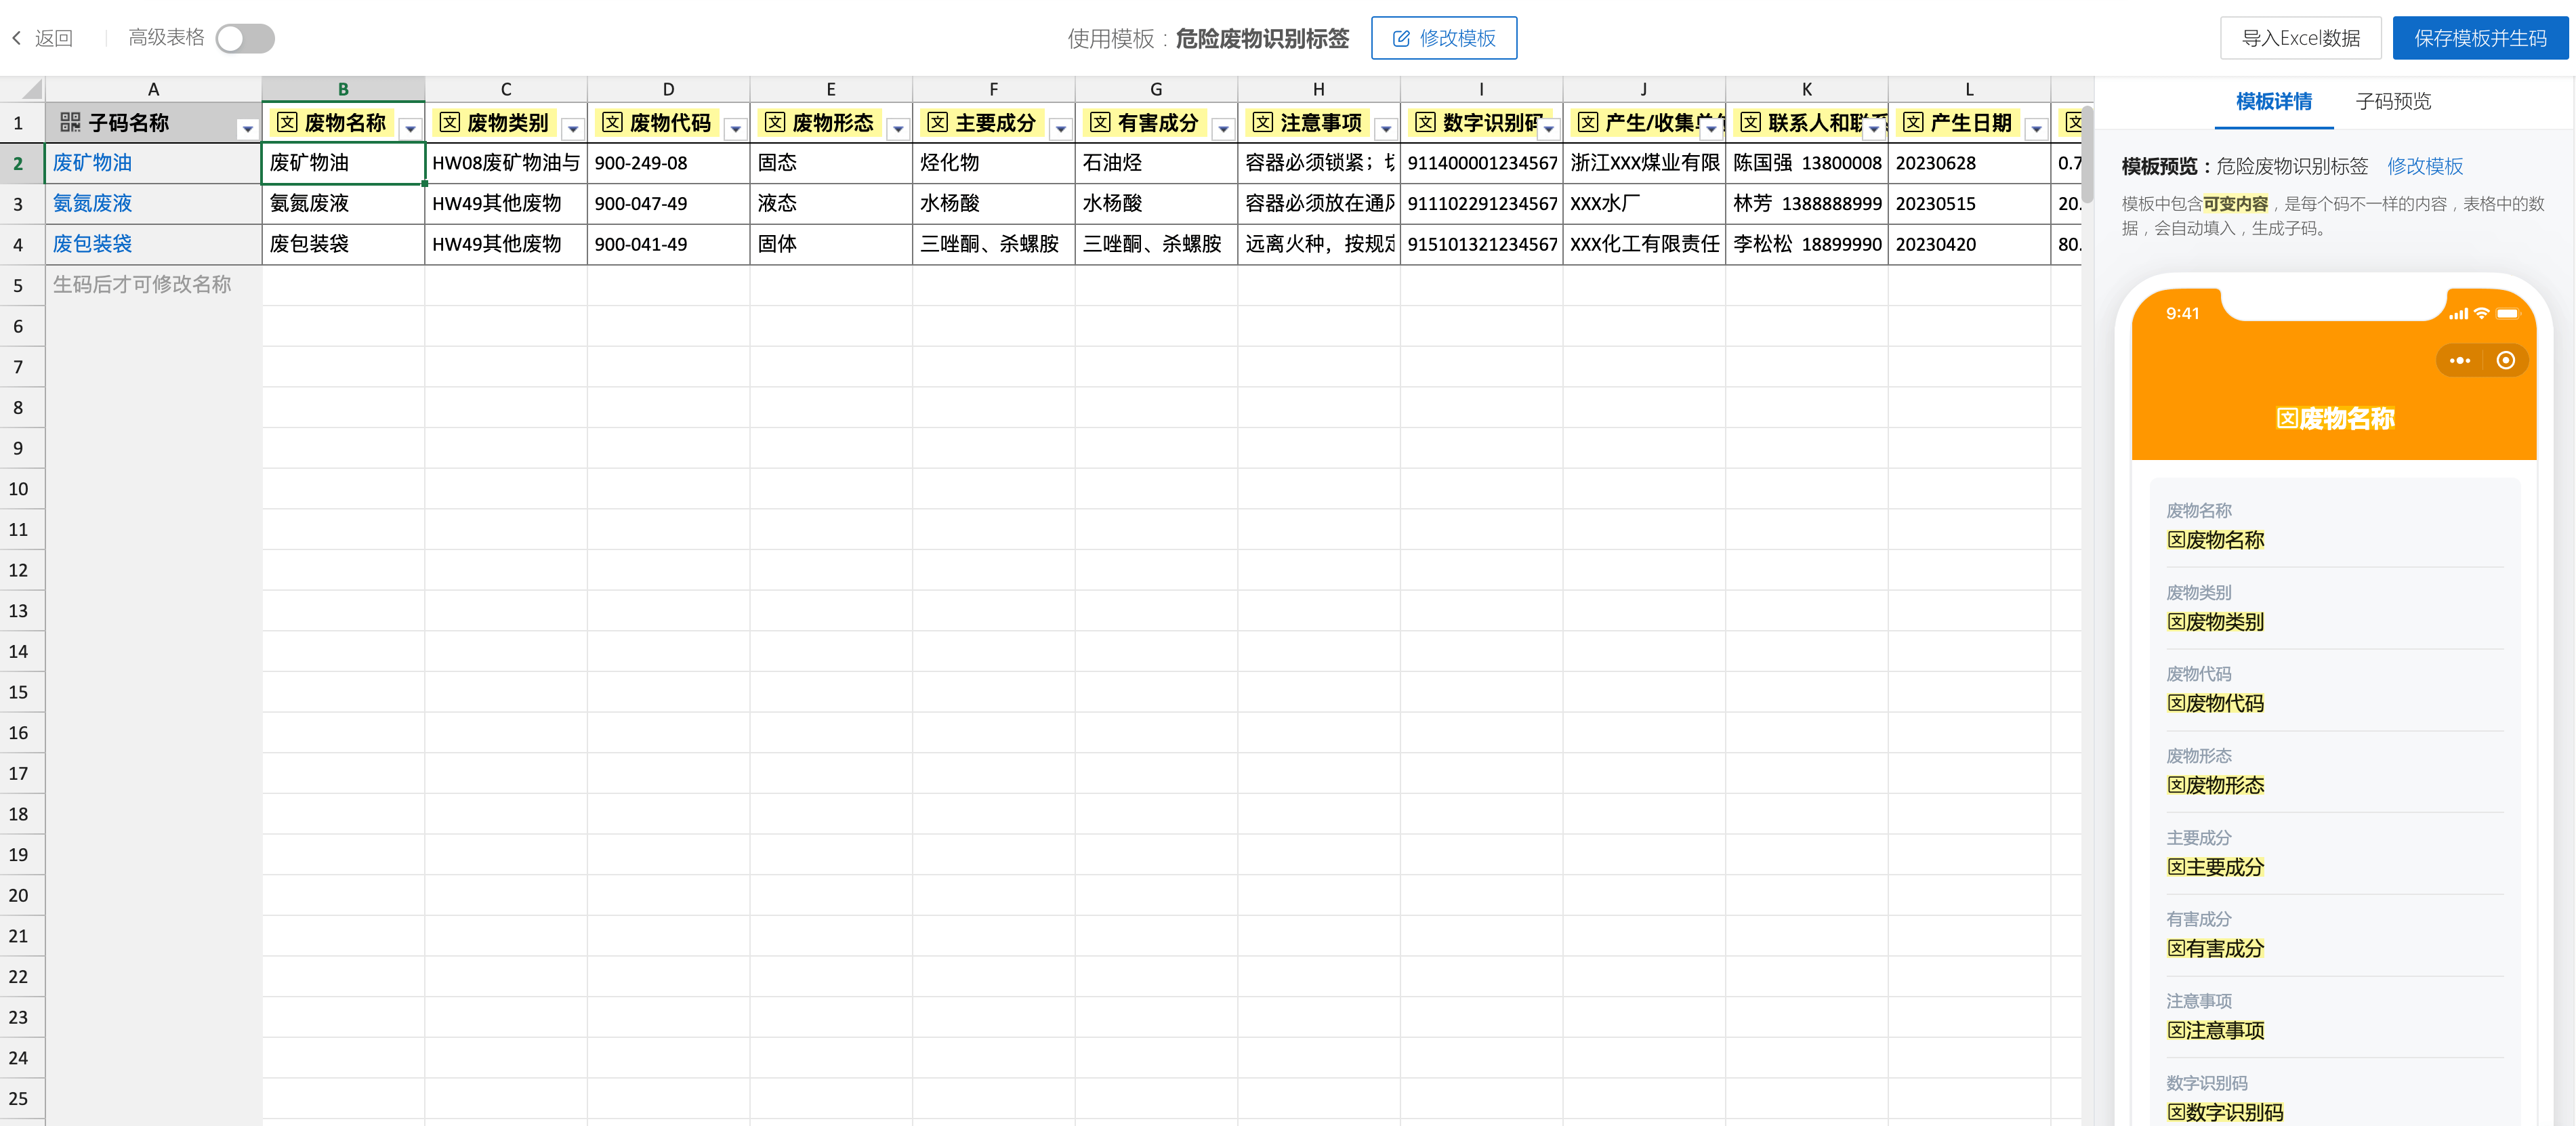Click the back arrow icon
The image size is (2576, 1126).
click(16, 38)
